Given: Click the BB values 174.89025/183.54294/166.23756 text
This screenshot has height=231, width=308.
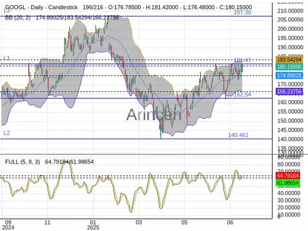Looking at the screenshot, I should [77, 18].
